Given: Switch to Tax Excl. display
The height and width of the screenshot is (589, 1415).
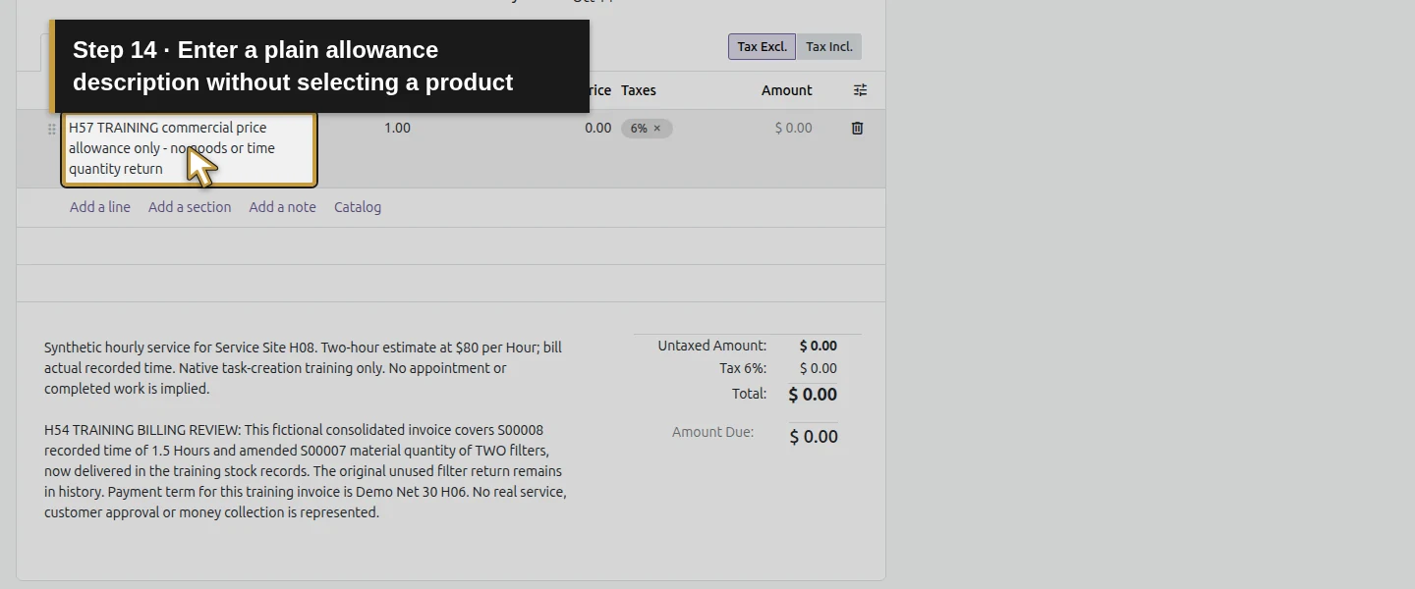Looking at the screenshot, I should coord(762,46).
